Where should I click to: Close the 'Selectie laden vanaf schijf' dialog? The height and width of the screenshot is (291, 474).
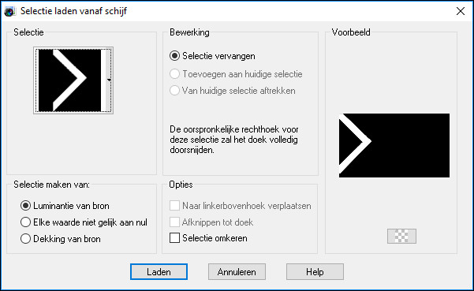click(x=461, y=11)
